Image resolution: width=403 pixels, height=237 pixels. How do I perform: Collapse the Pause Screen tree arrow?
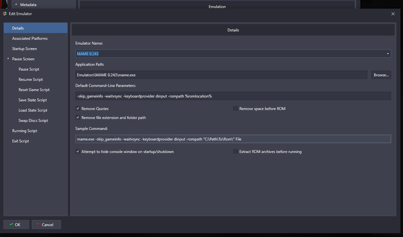[x=8, y=59]
